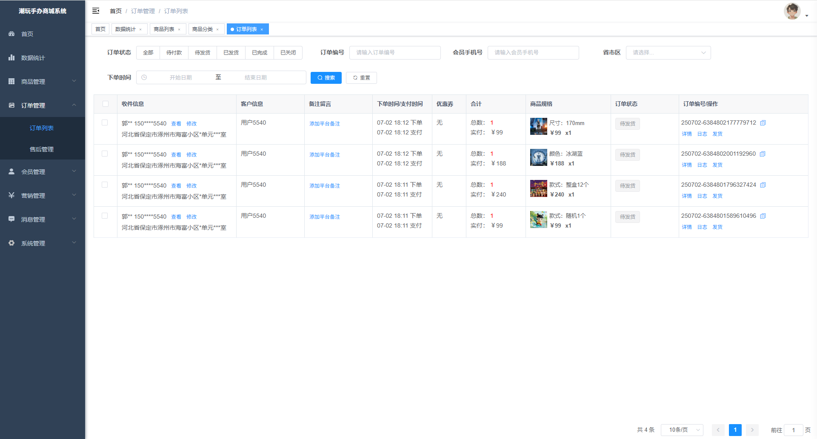Click the user avatar in top right

point(792,11)
